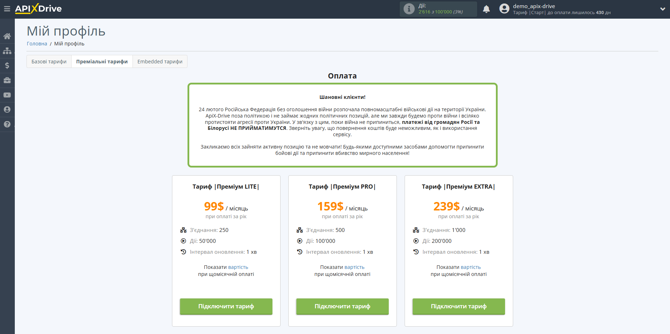Click the Тариф |Преміум PRO| heading
Screen dimensions: 670x334
point(342,187)
